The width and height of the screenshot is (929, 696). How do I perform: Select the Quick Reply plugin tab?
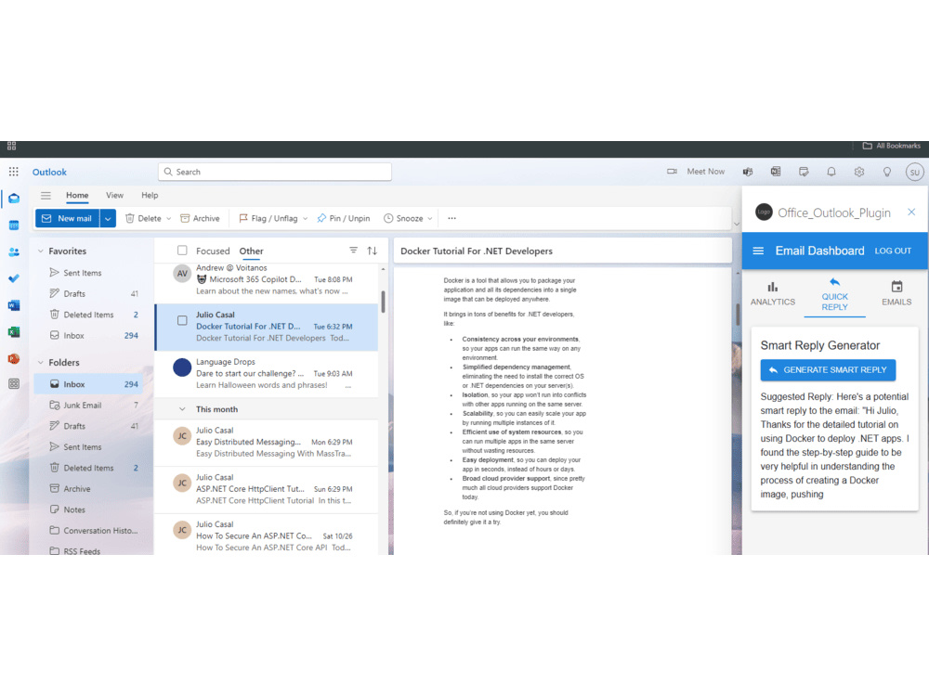click(834, 296)
